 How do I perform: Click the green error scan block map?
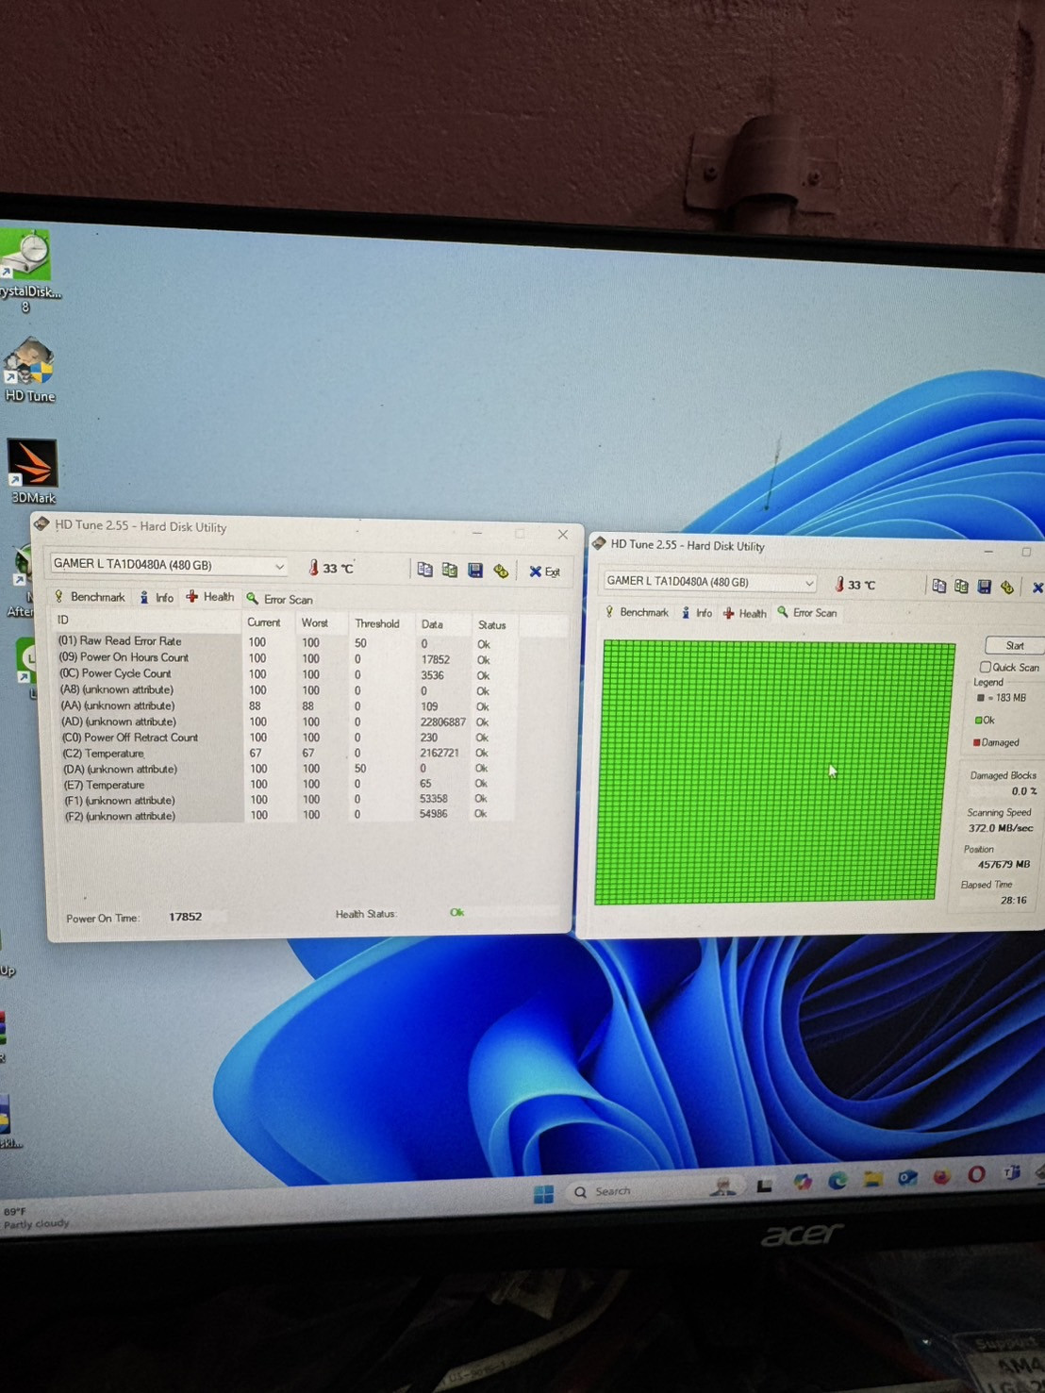point(773,771)
